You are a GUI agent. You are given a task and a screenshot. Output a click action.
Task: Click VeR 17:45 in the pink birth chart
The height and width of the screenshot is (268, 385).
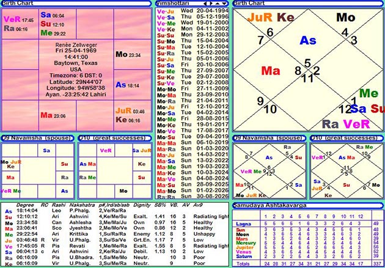pyautogui.click(x=19, y=20)
